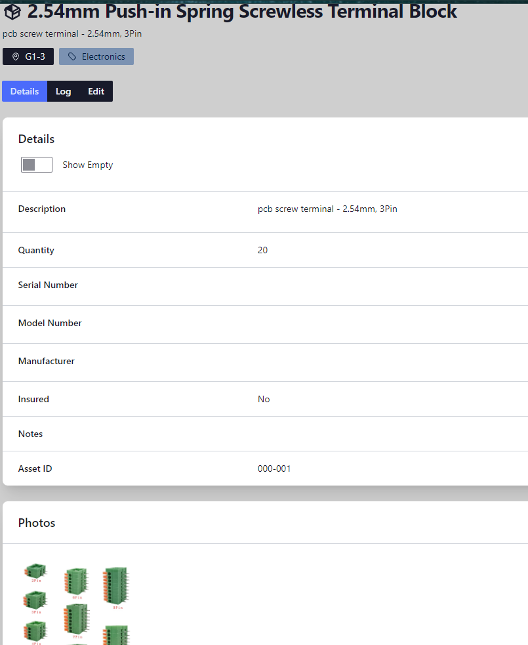Viewport: 528px width, 645px height.
Task: Open the Edit tab
Action: (96, 91)
